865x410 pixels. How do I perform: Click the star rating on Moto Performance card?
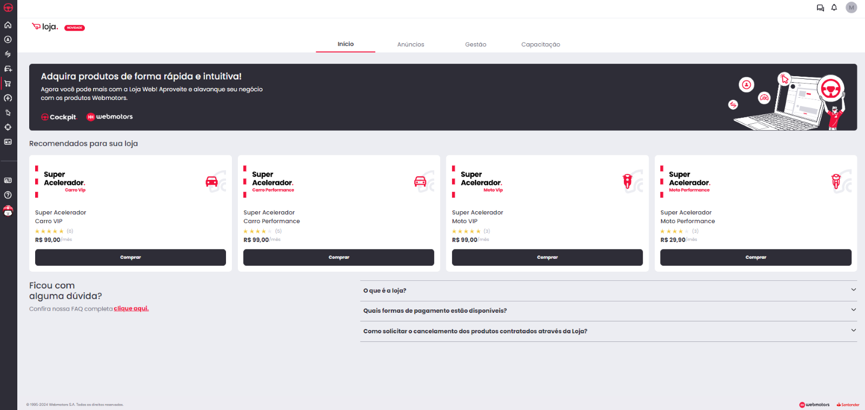coord(675,231)
